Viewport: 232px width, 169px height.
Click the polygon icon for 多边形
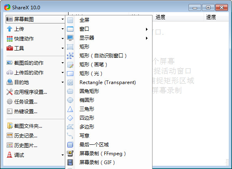click(70, 127)
